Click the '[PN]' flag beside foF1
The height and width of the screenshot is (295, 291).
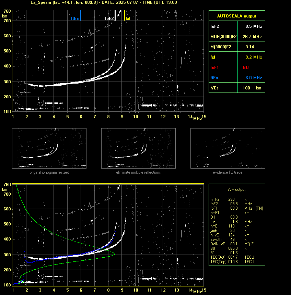tap(259, 208)
